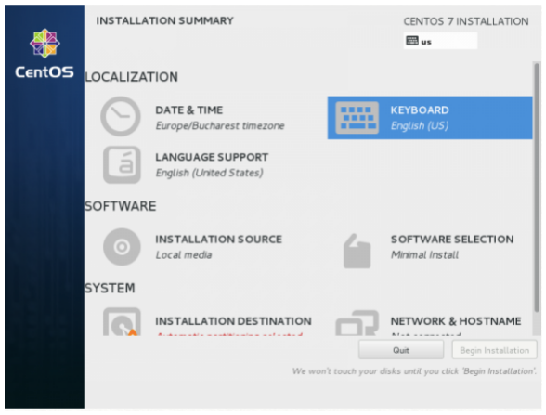Click the Quit button
The image size is (546, 415).
(x=401, y=350)
